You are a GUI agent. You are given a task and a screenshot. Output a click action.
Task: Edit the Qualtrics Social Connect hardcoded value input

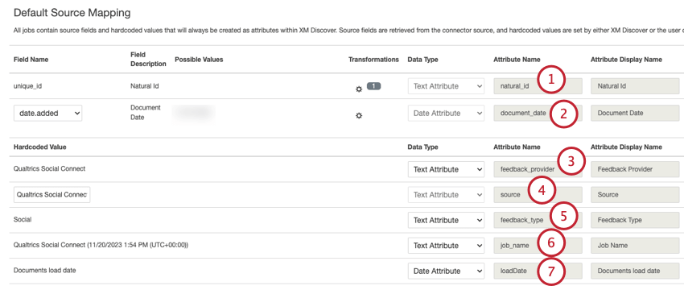click(52, 195)
